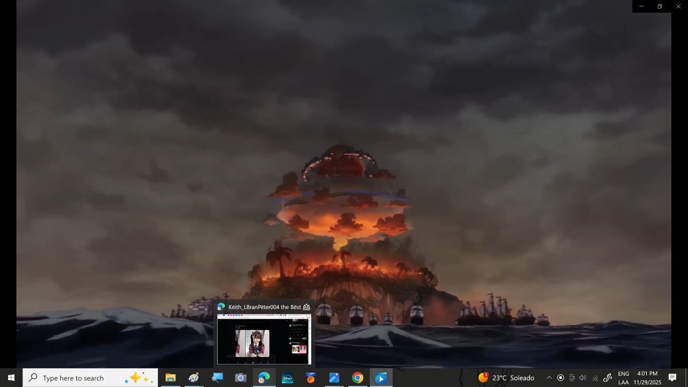Launch Paint from the taskbar

194,378
